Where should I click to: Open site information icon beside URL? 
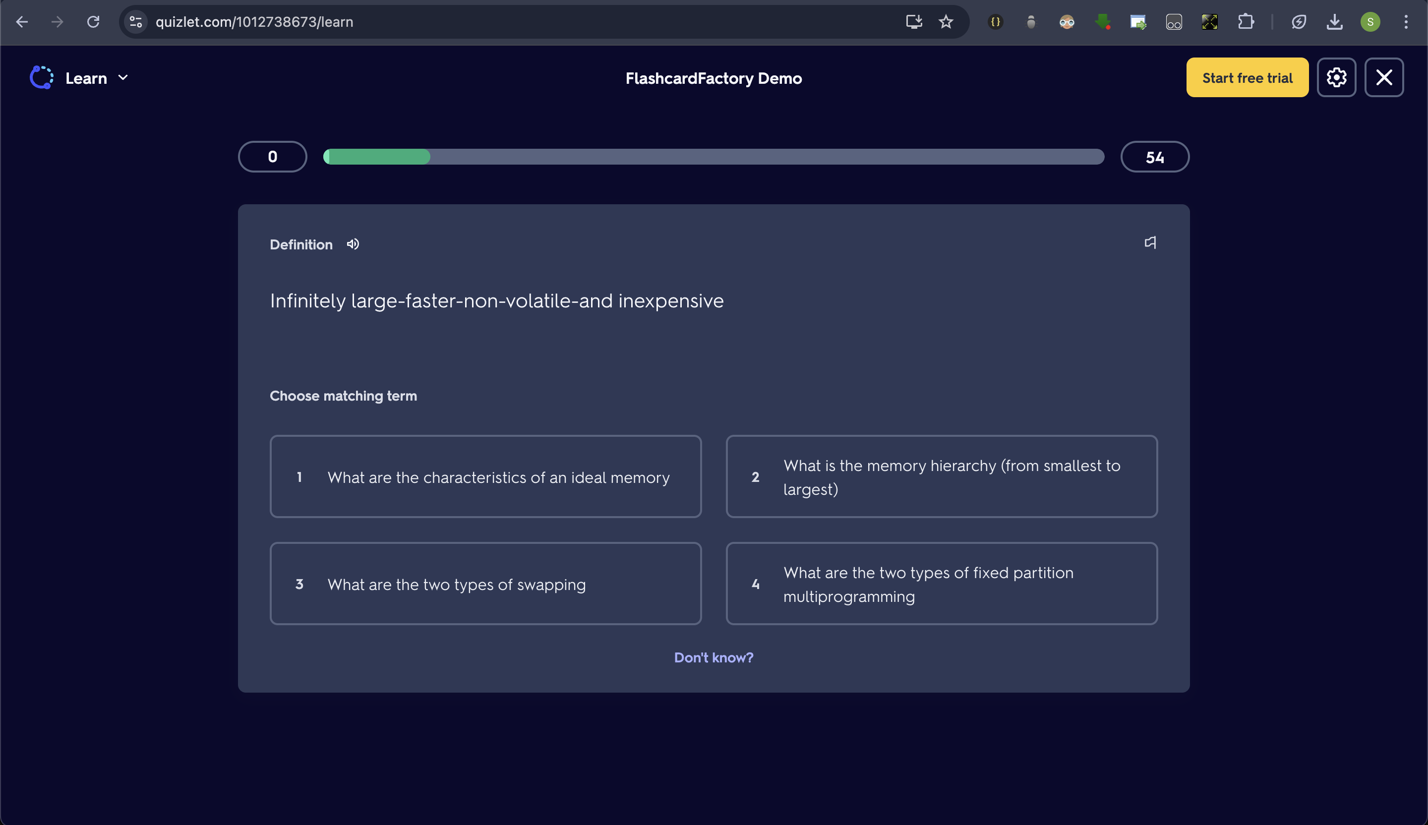click(136, 22)
